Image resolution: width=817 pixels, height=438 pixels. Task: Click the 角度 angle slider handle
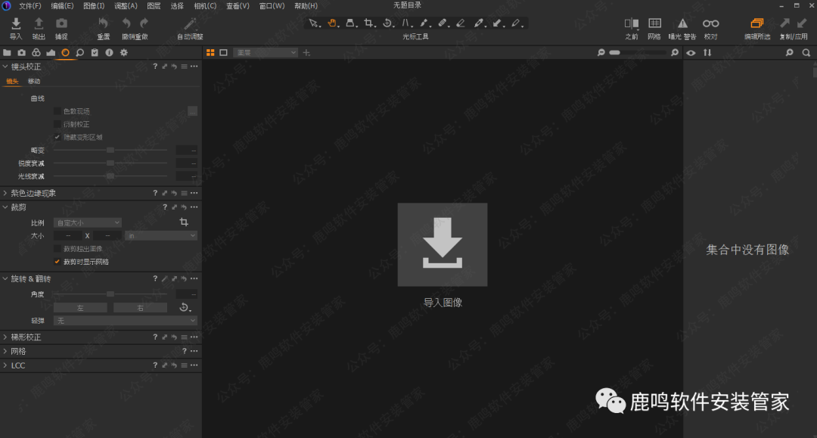tap(110, 294)
